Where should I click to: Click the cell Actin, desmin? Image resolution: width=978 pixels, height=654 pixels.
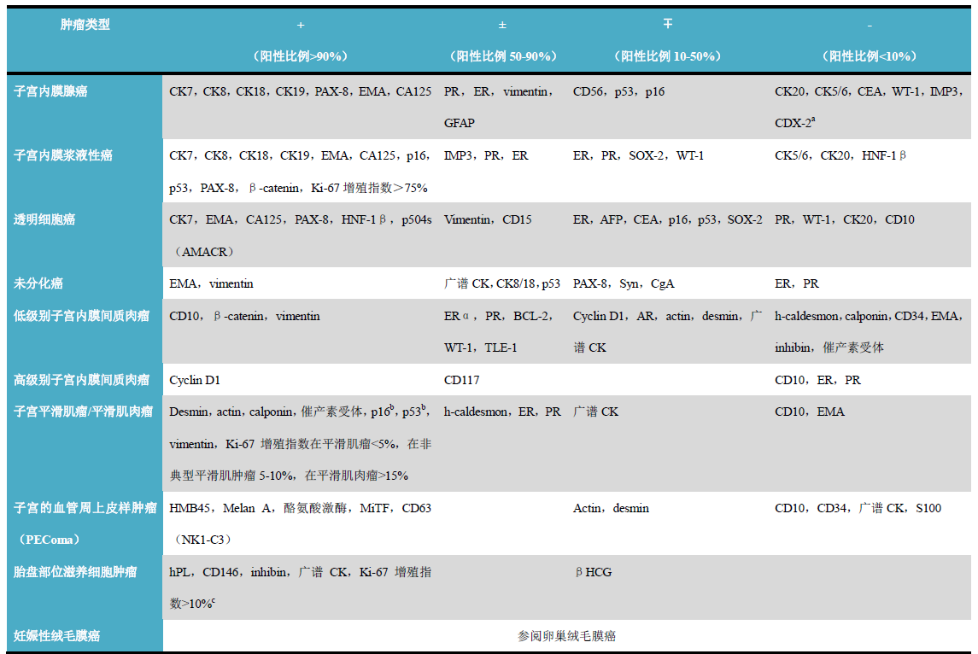click(611, 508)
